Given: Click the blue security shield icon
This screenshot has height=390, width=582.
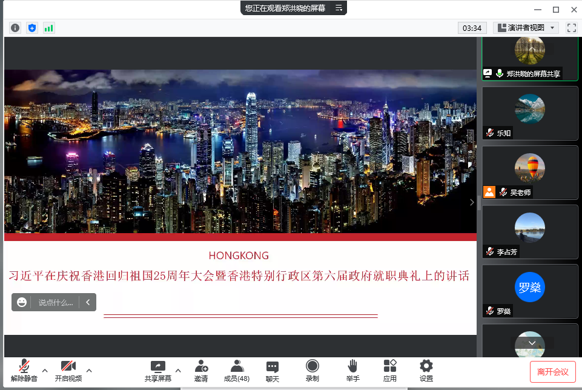Looking at the screenshot, I should [x=32, y=28].
